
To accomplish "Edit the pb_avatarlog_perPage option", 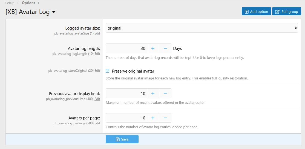I will [x=97, y=123].
